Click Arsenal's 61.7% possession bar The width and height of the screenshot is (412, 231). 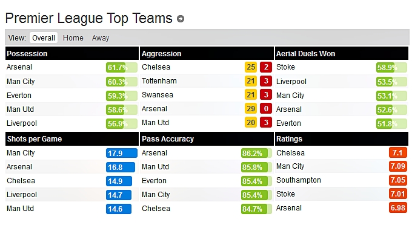(x=122, y=67)
